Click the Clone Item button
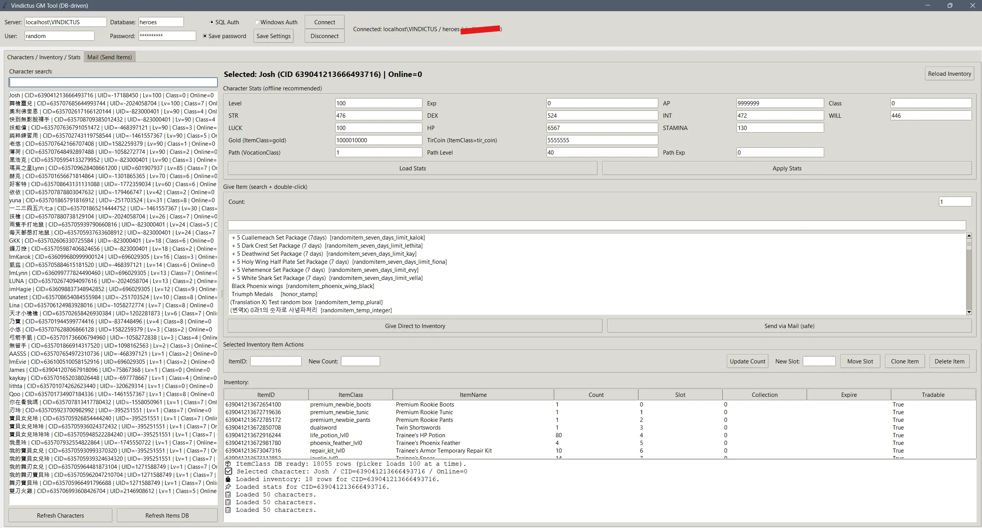 (x=905, y=361)
